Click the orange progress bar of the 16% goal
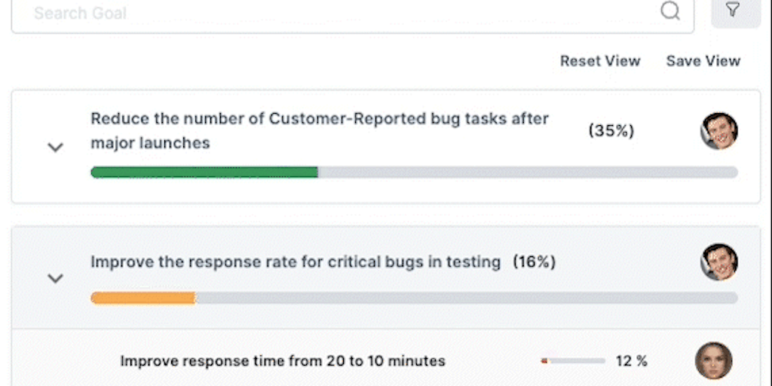772x386 pixels. pos(142,299)
